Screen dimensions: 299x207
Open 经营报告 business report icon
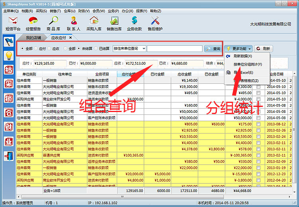point(33,23)
